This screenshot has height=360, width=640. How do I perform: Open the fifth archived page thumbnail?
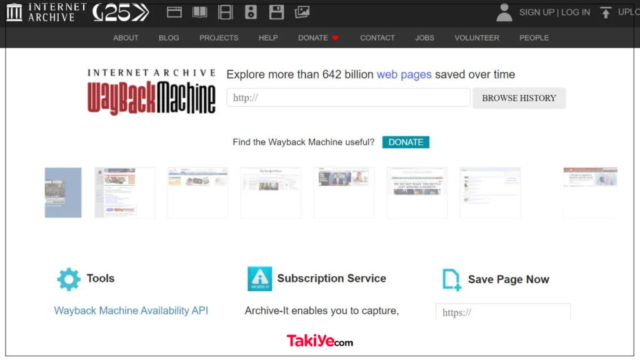[x=344, y=192]
